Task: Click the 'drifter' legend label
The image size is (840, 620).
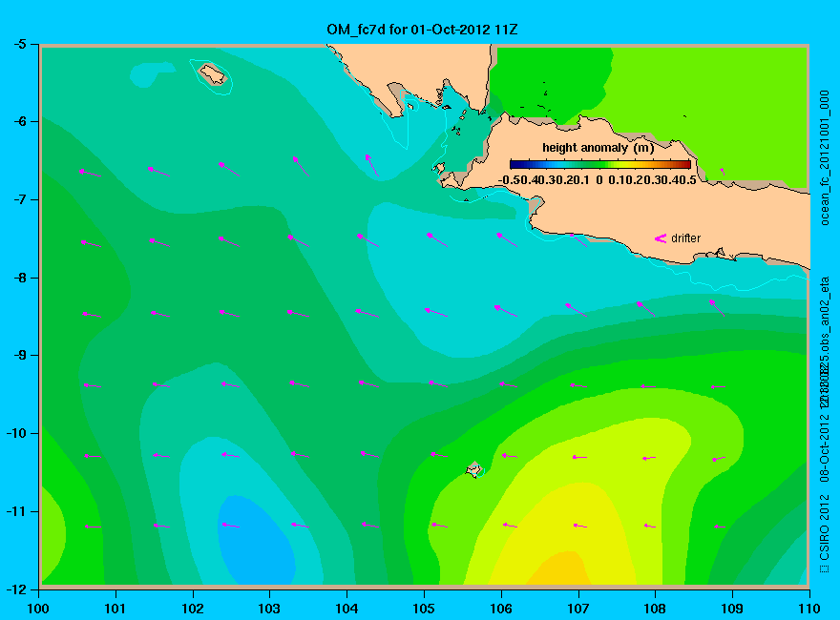Action: 685,238
